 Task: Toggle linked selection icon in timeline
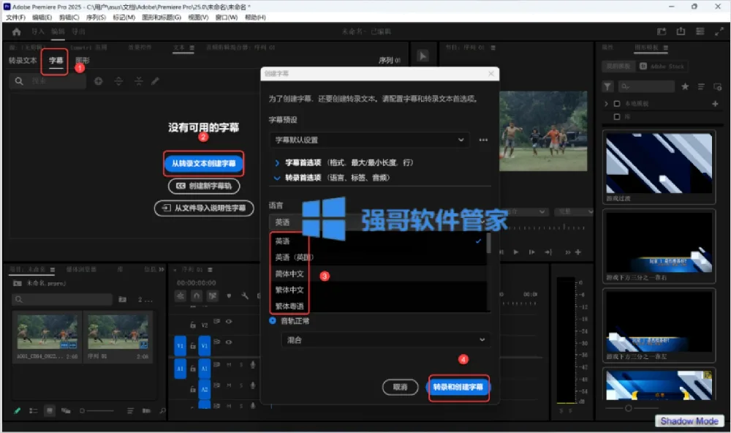[213, 295]
